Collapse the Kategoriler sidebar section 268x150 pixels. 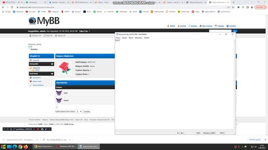tap(52, 64)
